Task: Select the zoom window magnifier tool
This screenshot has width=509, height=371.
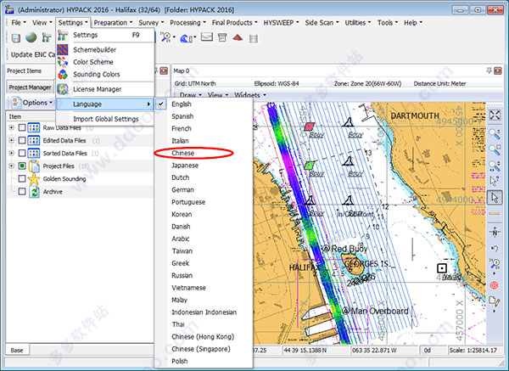Action: [x=495, y=149]
